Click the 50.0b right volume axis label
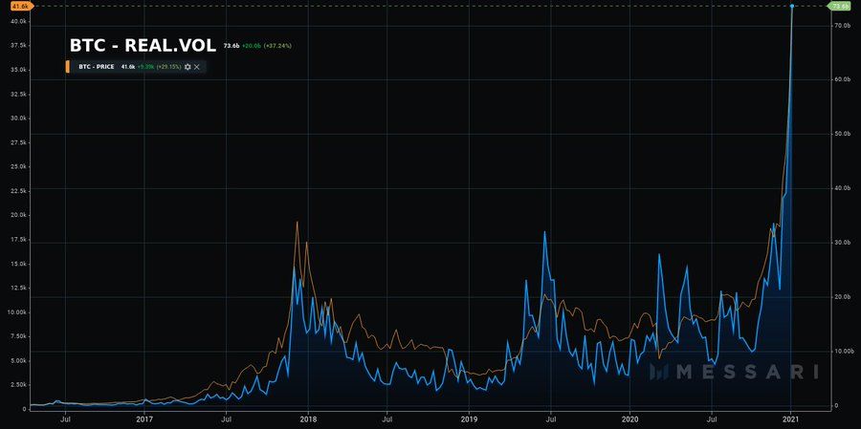This screenshot has width=861, height=429. [842, 134]
